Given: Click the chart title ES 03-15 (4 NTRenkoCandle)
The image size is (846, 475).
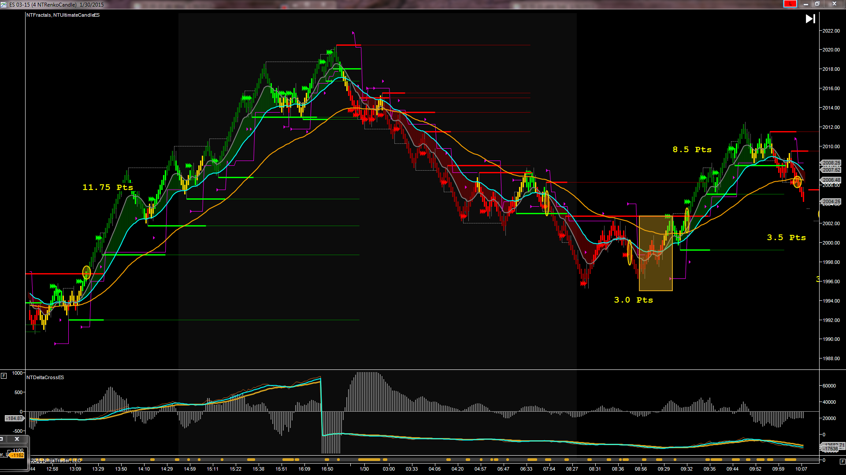Looking at the screenshot, I should pos(43,4).
